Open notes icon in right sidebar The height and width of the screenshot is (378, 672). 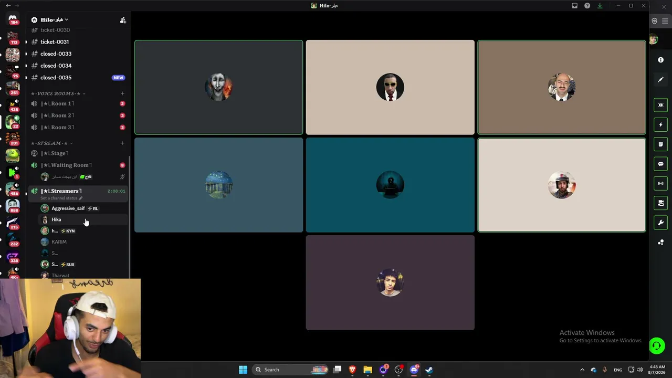(661, 144)
